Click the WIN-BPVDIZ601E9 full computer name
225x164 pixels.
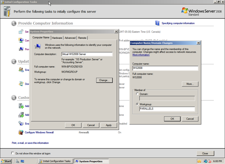72,67
